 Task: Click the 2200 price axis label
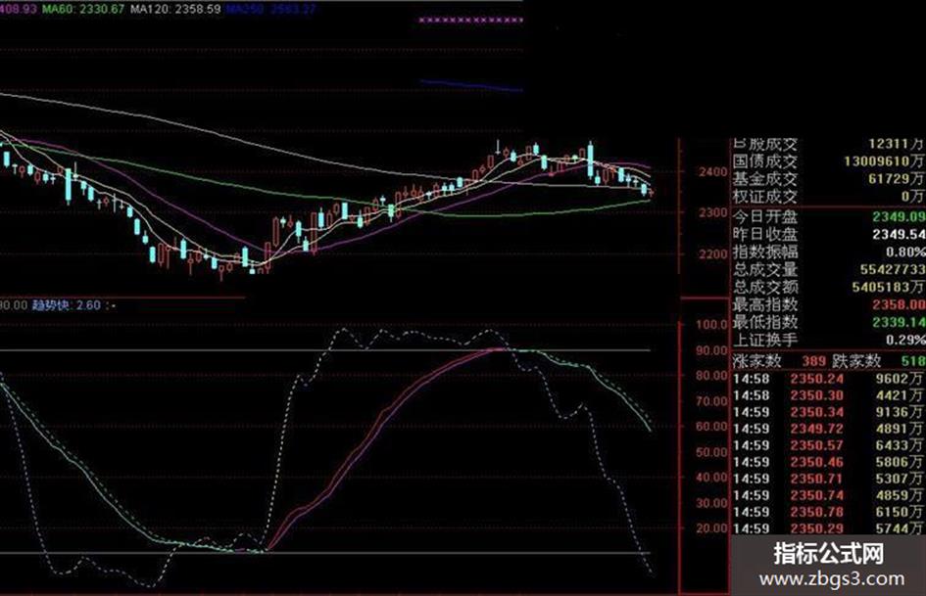(x=713, y=254)
